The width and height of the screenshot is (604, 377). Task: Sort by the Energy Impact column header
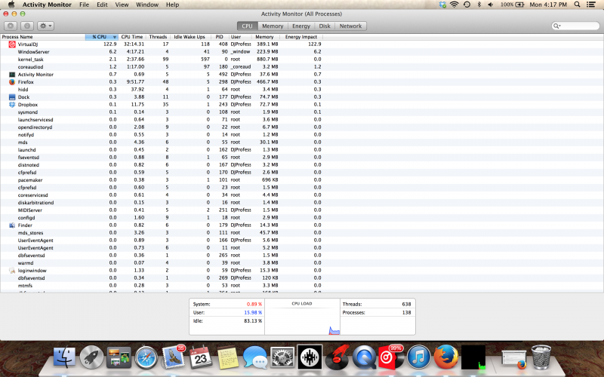(x=301, y=37)
